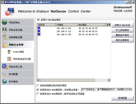The width and height of the screenshot is (136, 104).
Task: Click the key icon for 控制策略设置
Action: coord(5,37)
